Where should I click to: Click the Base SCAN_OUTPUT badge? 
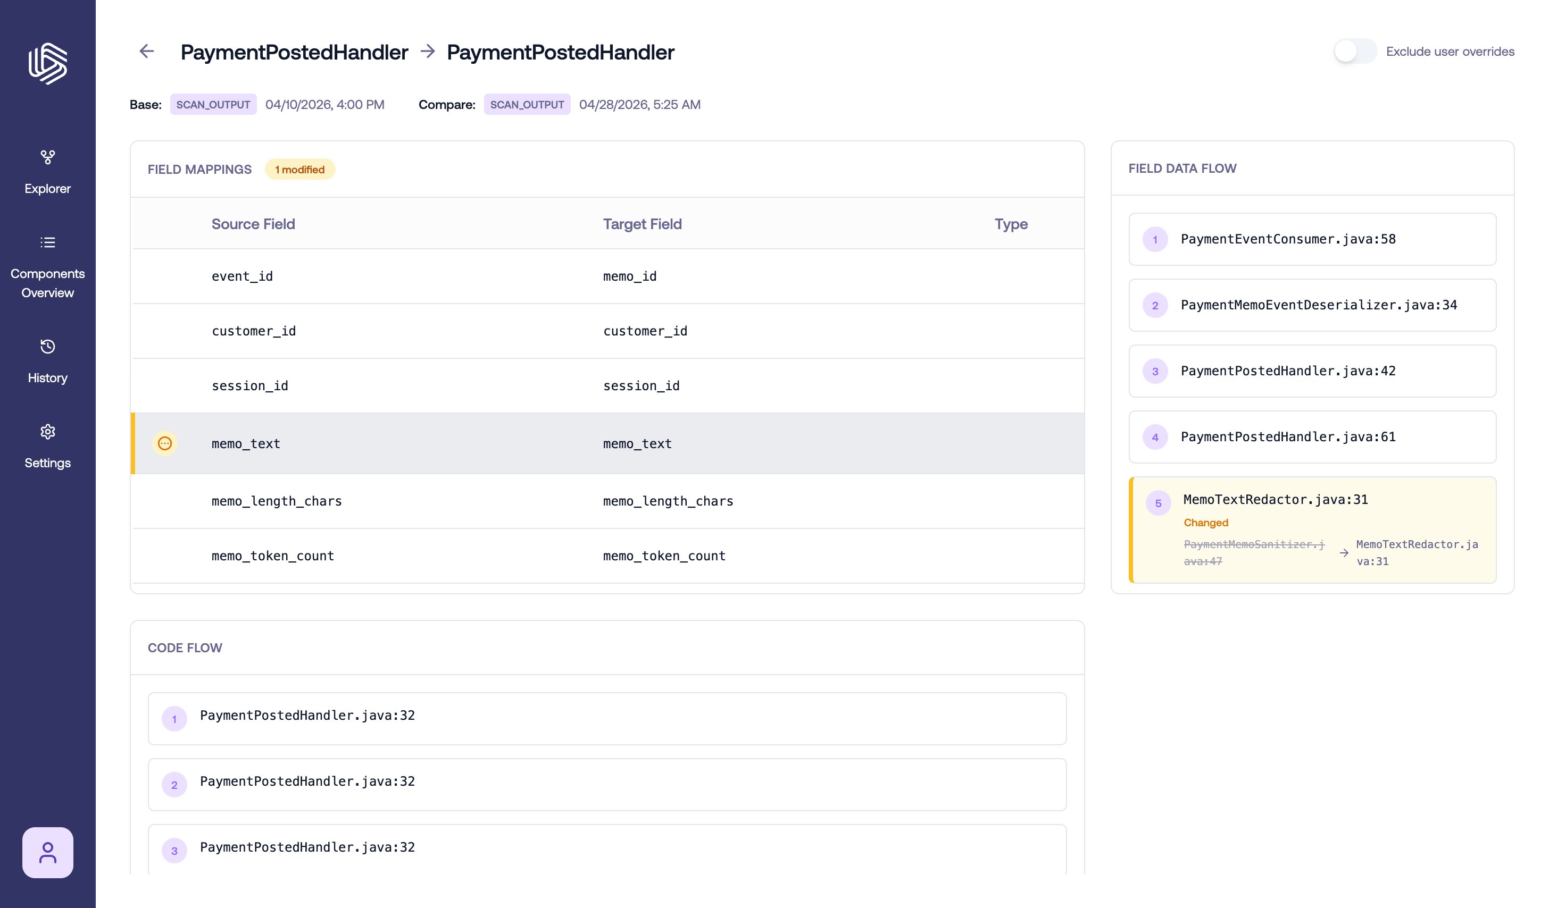(213, 104)
